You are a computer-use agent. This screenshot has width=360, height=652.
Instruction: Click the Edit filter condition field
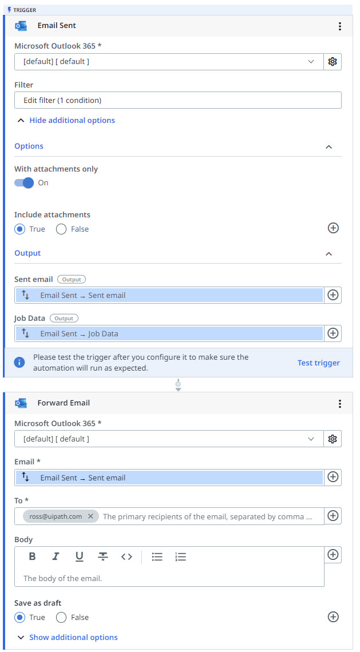[178, 100]
